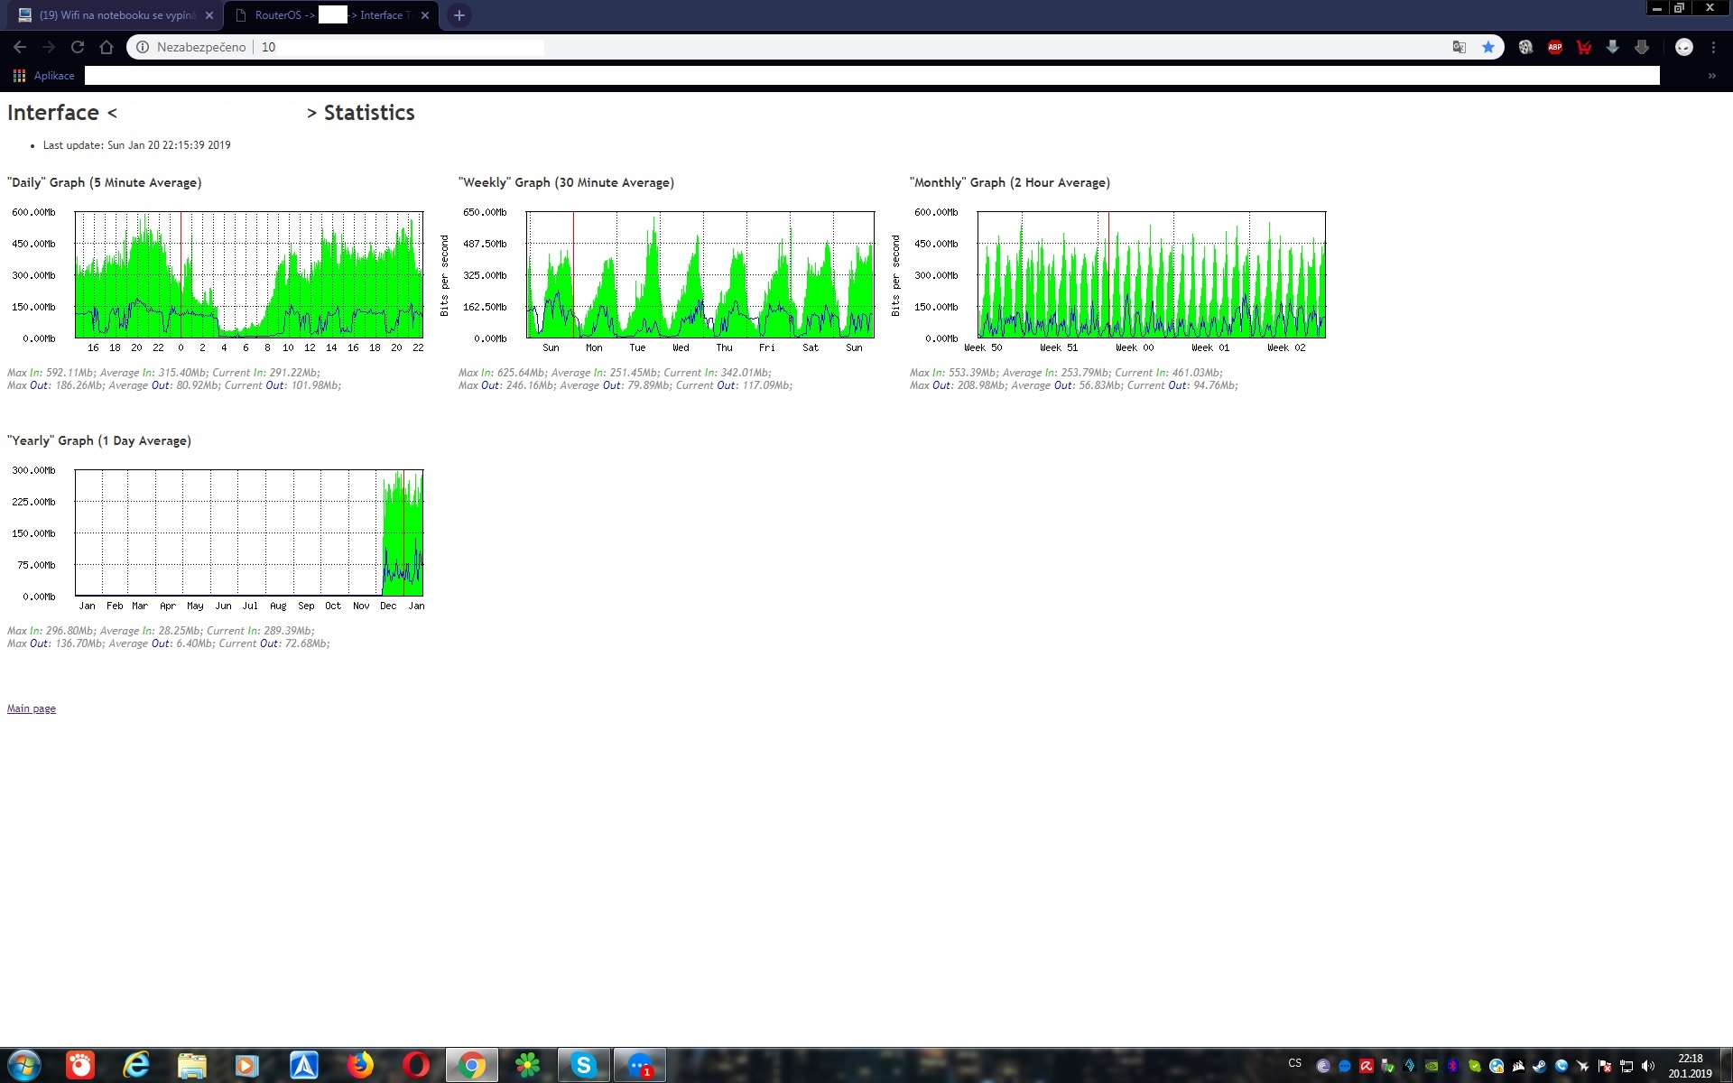Open the Chrome profile avatar menu
Viewport: 1733px width, 1083px height.
pyautogui.click(x=1683, y=47)
